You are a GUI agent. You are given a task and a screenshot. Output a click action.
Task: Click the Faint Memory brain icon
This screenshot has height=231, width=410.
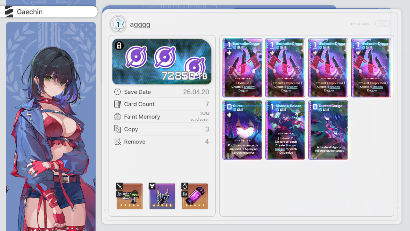coord(118,117)
